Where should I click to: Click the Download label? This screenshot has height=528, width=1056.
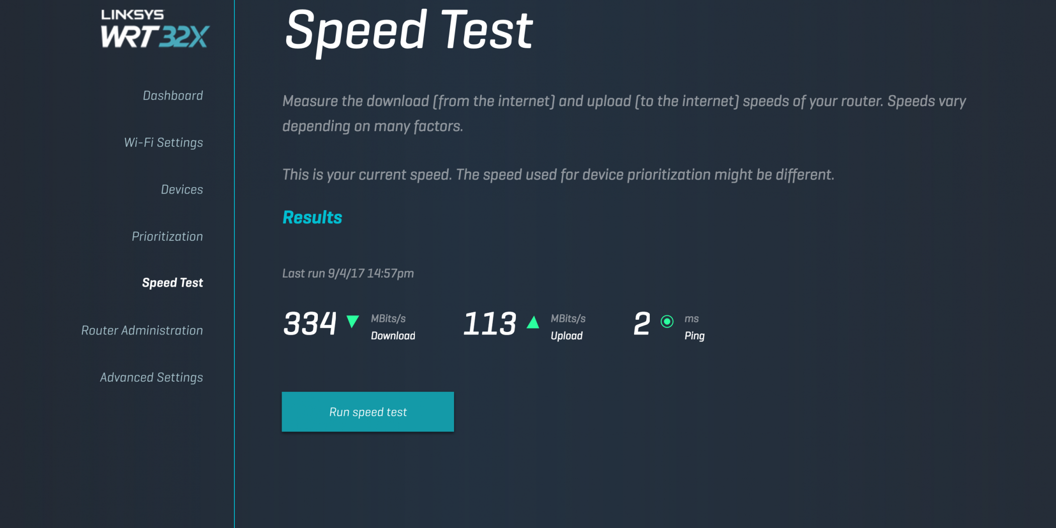[x=393, y=336]
